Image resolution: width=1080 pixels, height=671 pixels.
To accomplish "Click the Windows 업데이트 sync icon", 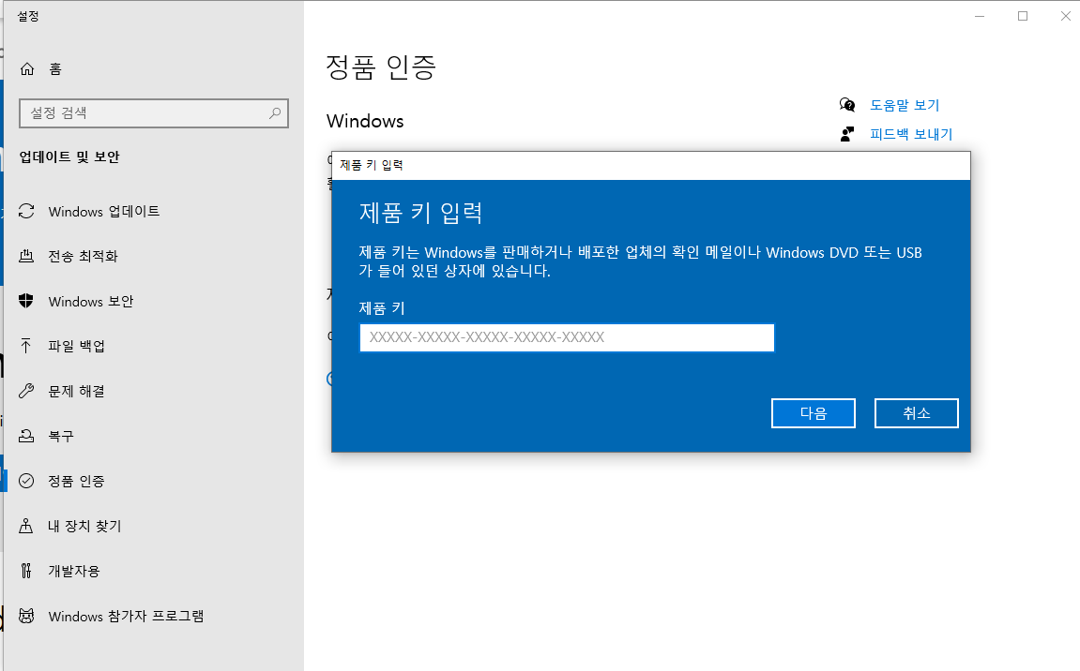I will click(26, 211).
